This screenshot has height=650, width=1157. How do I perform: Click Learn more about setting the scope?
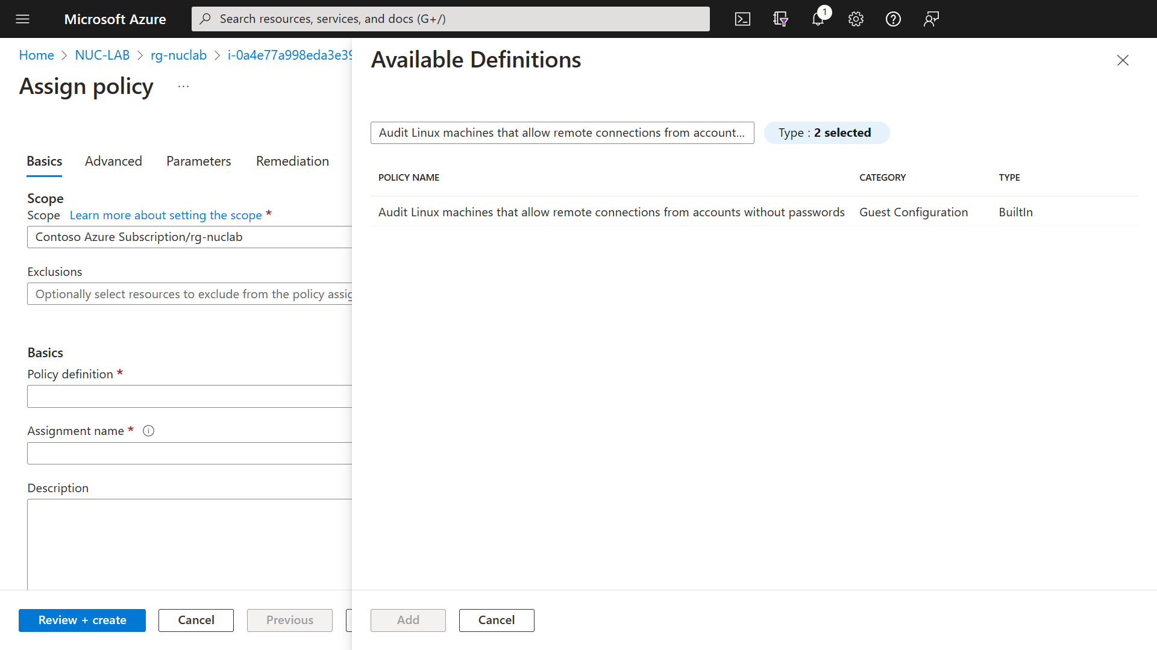165,215
